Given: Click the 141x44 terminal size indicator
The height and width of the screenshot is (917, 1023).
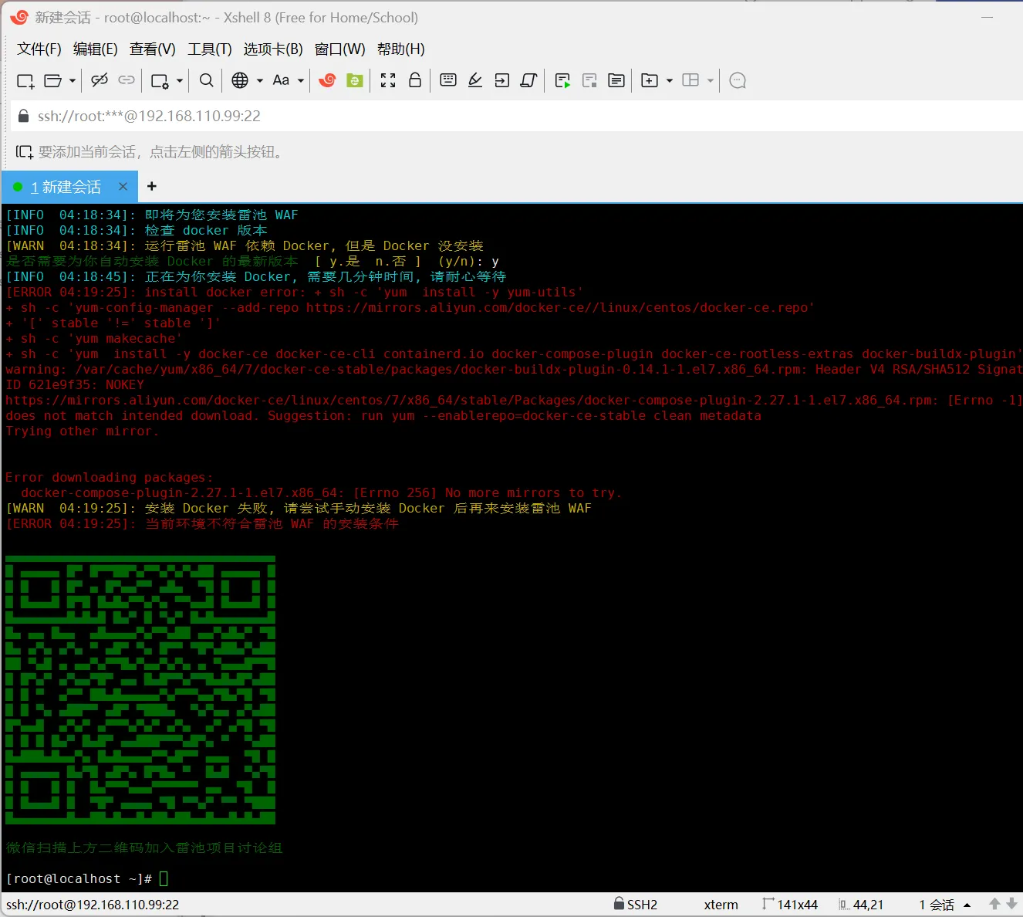Looking at the screenshot, I should [x=790, y=905].
